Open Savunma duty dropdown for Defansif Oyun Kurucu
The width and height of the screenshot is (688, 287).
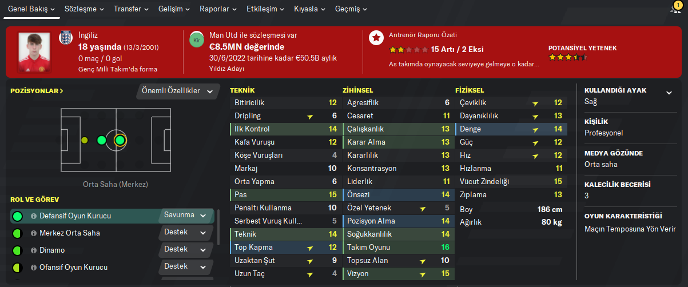click(186, 216)
